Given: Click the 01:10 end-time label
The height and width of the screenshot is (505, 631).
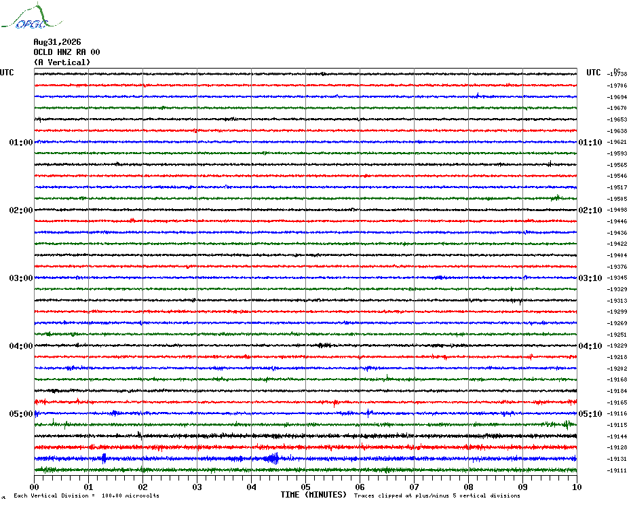Looking at the screenshot, I should (x=590, y=142).
